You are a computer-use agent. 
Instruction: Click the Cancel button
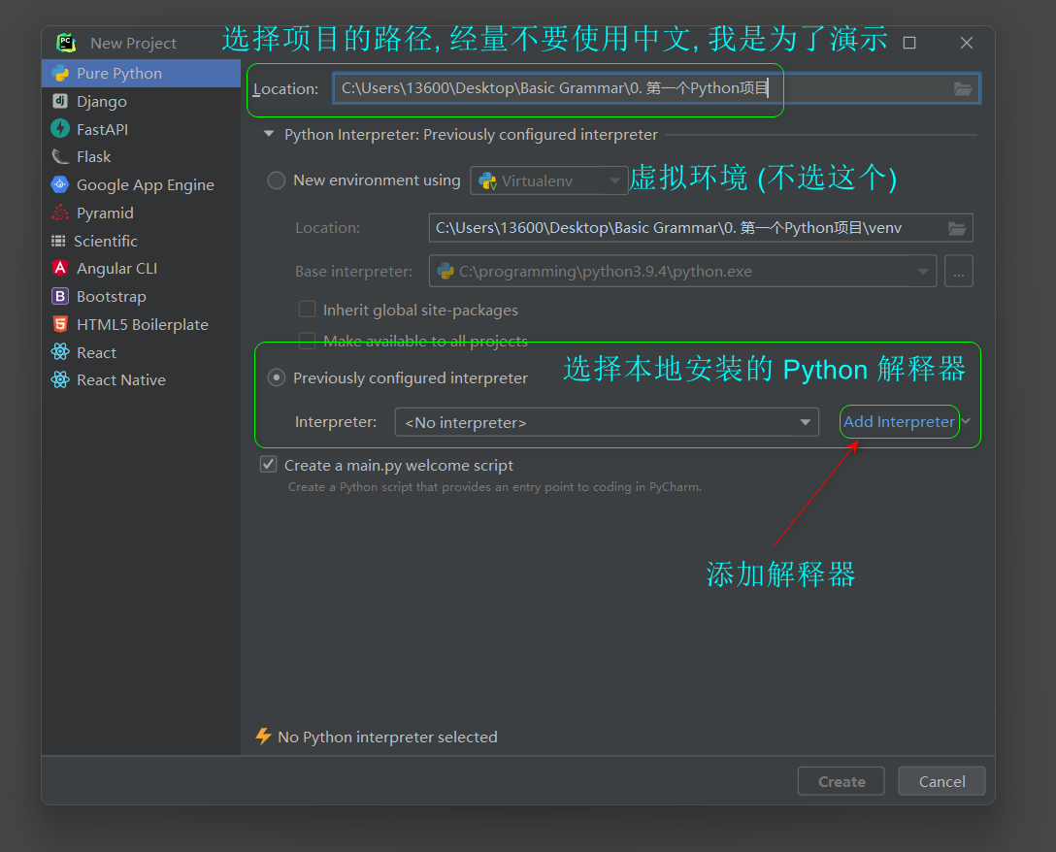tap(941, 781)
